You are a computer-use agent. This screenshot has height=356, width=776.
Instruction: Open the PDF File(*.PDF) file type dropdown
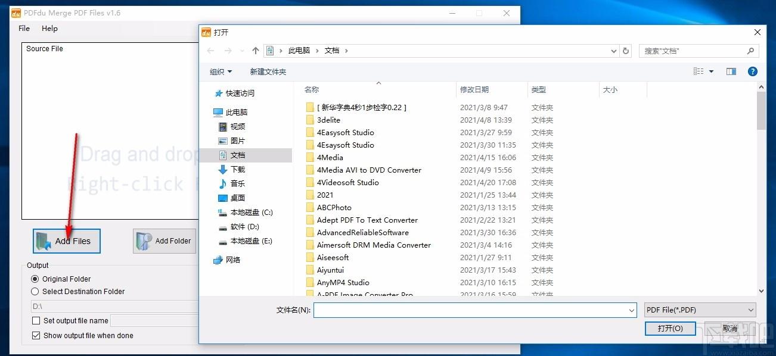(700, 310)
